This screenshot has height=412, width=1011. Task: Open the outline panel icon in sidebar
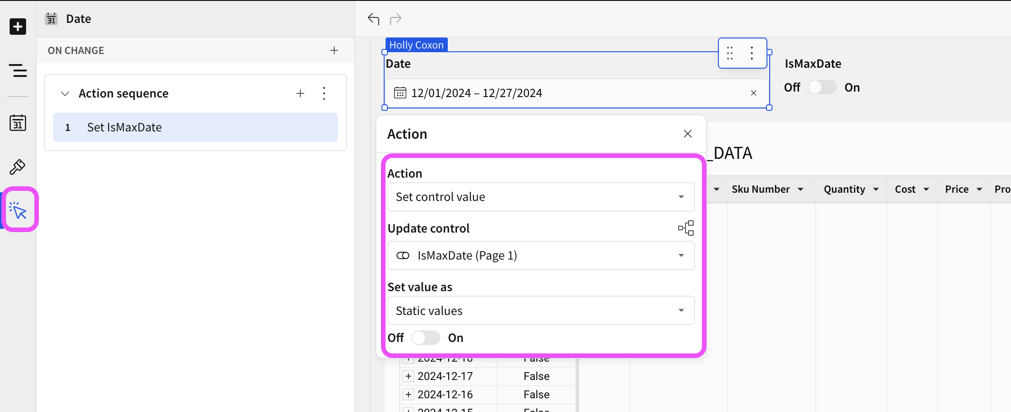pyautogui.click(x=17, y=71)
